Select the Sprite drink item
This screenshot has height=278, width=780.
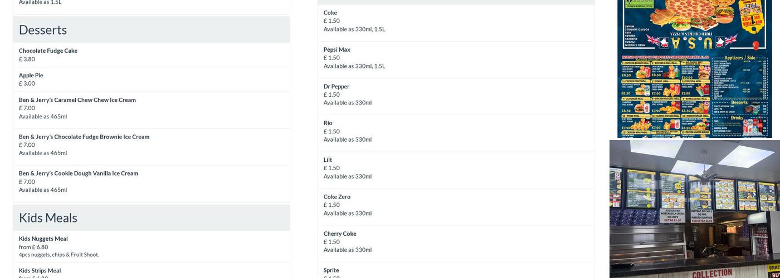pos(331,270)
